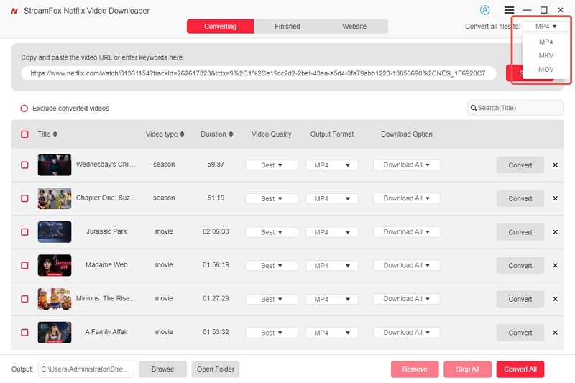Image resolution: width=575 pixels, height=383 pixels.
Task: Open Jurassic Park thumbnail
Action: coord(55,232)
